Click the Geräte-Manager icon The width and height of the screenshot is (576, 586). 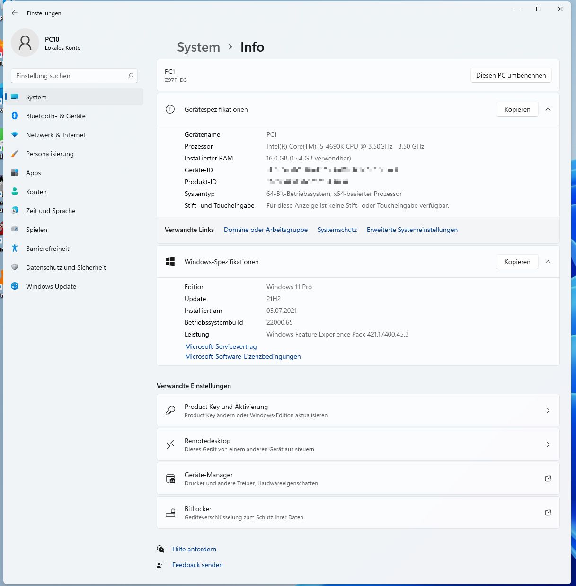170,479
